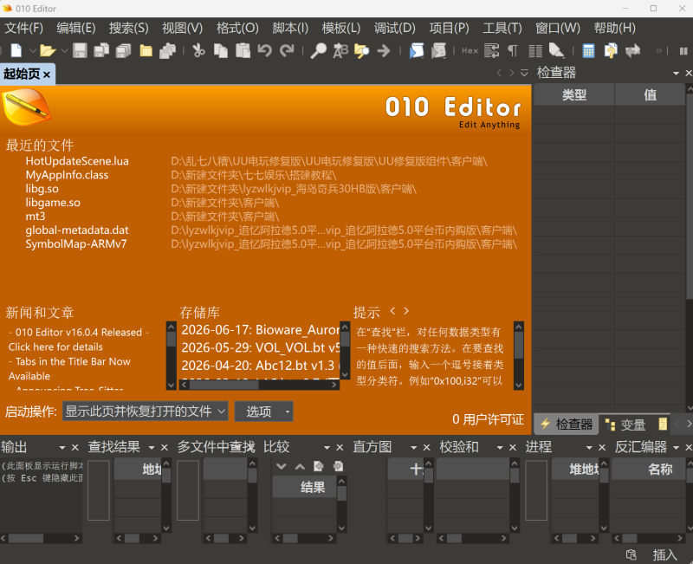
Task: Open the 编辑(E) menu
Action: [76, 29]
